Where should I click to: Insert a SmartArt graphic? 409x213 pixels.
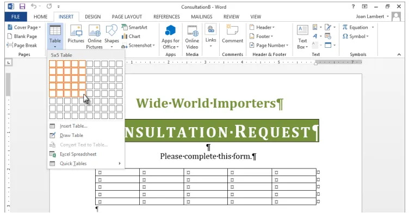pyautogui.click(x=134, y=27)
